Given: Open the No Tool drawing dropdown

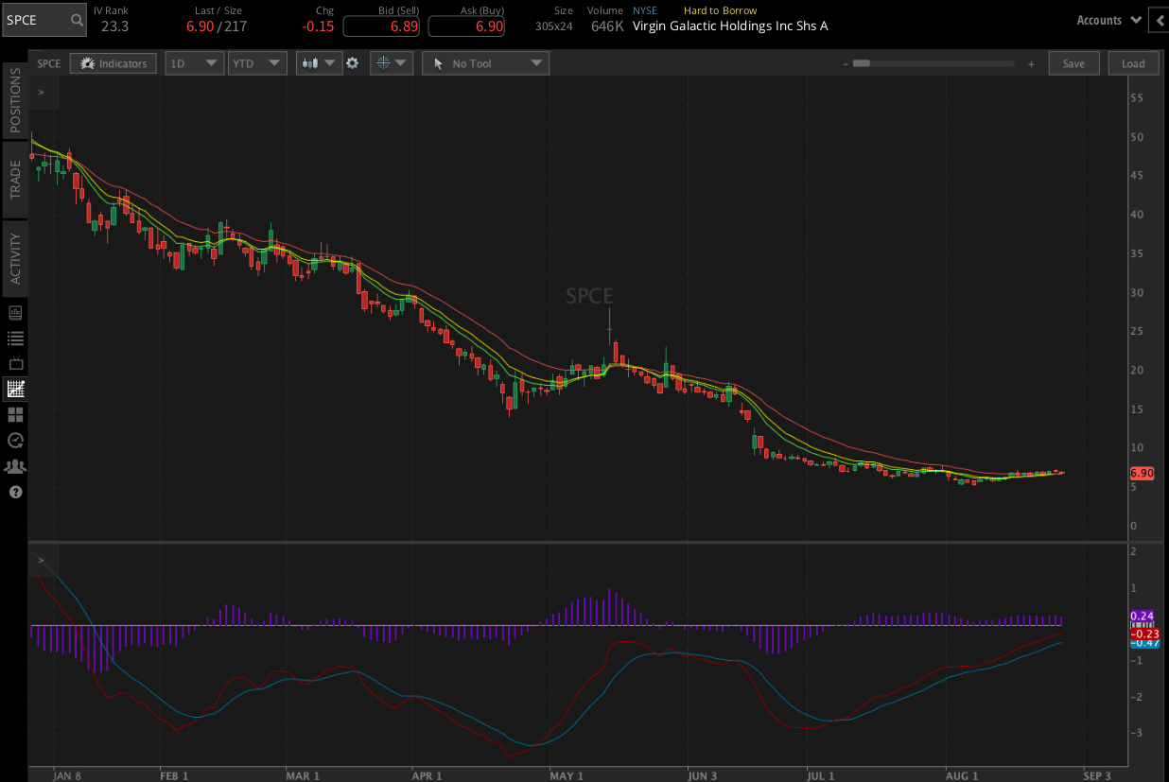Looking at the screenshot, I should click(485, 63).
